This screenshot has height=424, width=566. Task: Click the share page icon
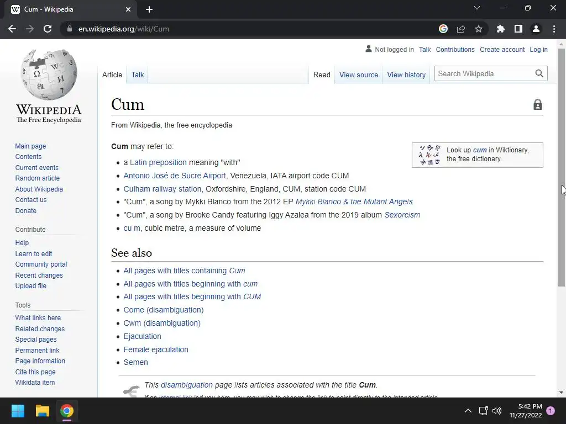tap(461, 29)
